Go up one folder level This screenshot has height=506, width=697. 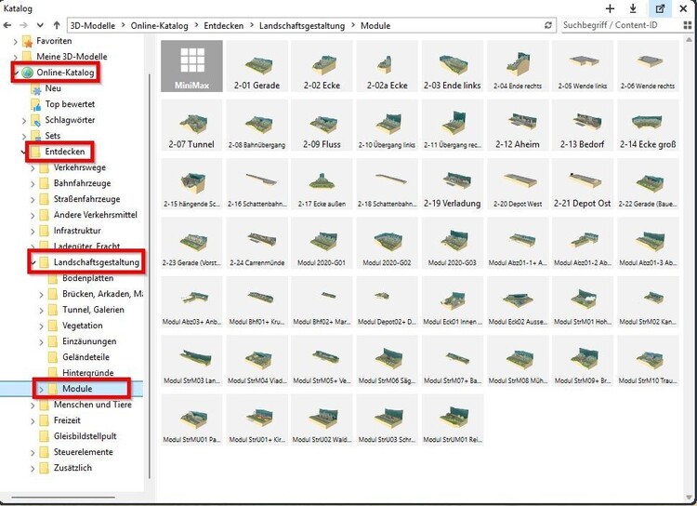(56, 26)
